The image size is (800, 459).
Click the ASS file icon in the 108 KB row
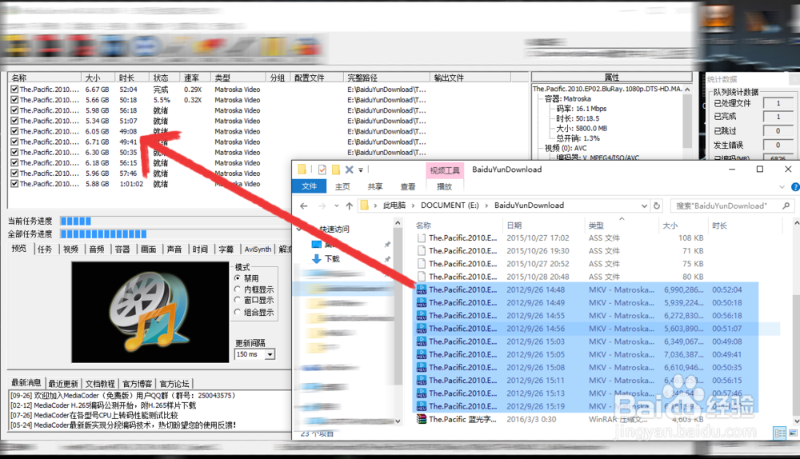pos(421,237)
